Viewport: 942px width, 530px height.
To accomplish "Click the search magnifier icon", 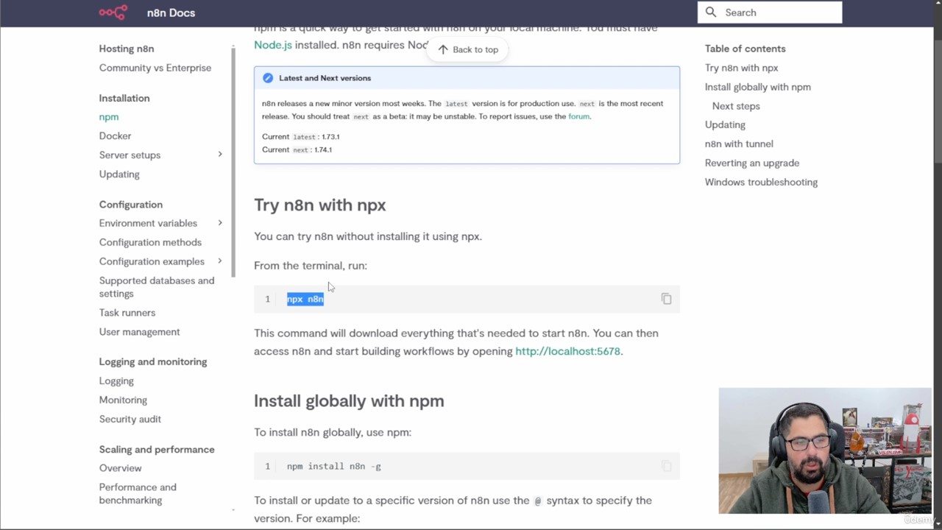I will coord(711,13).
